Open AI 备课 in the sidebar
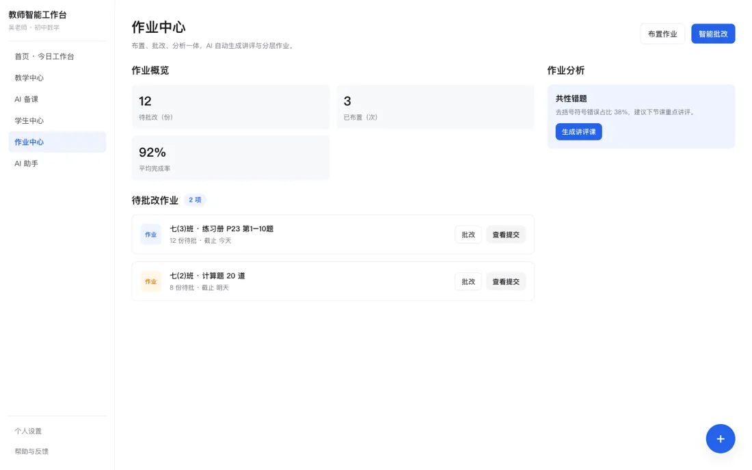The width and height of the screenshot is (752, 470). 57,99
